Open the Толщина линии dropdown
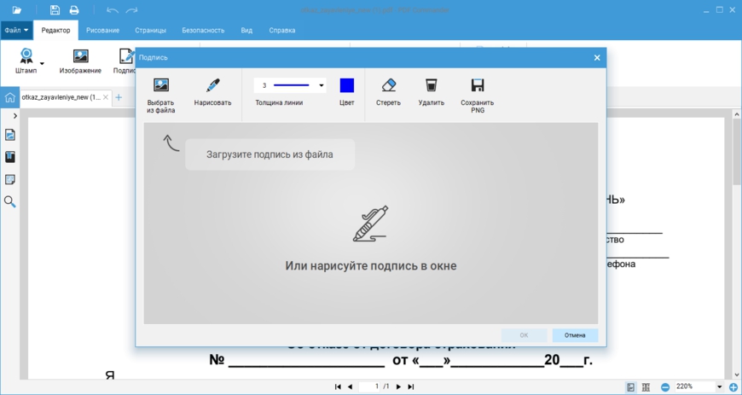 click(290, 85)
